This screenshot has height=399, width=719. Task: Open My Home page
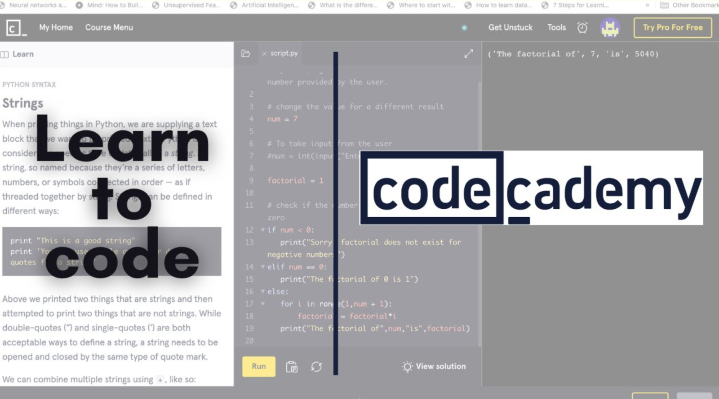click(x=56, y=27)
